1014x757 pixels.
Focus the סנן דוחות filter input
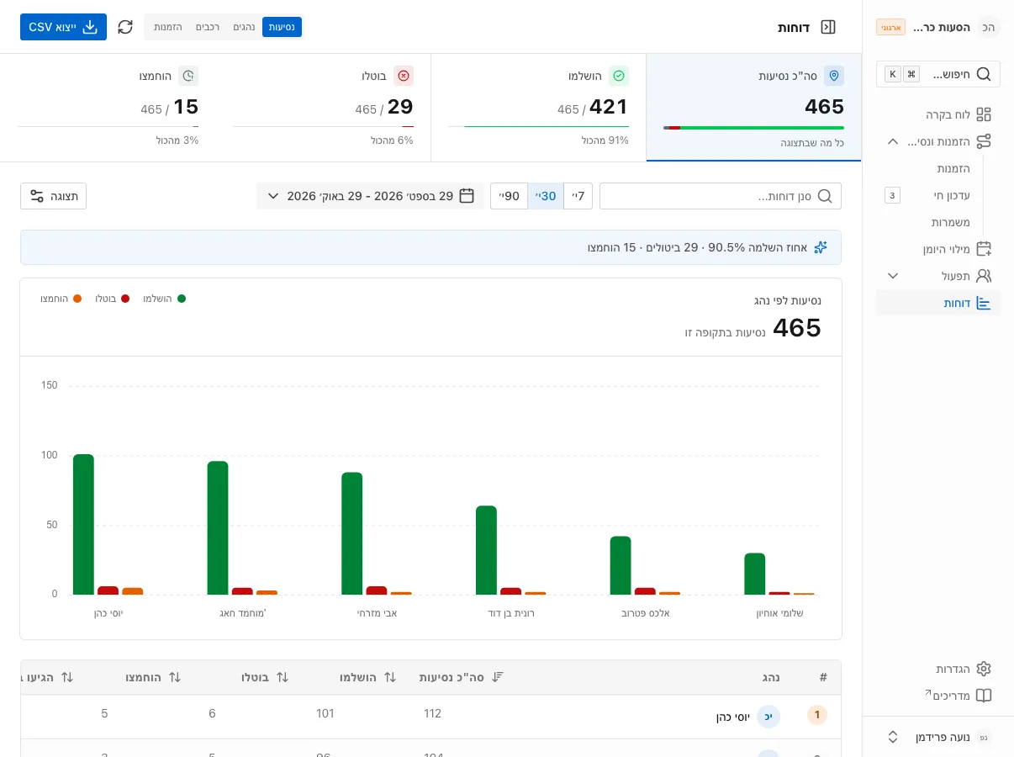(721, 196)
